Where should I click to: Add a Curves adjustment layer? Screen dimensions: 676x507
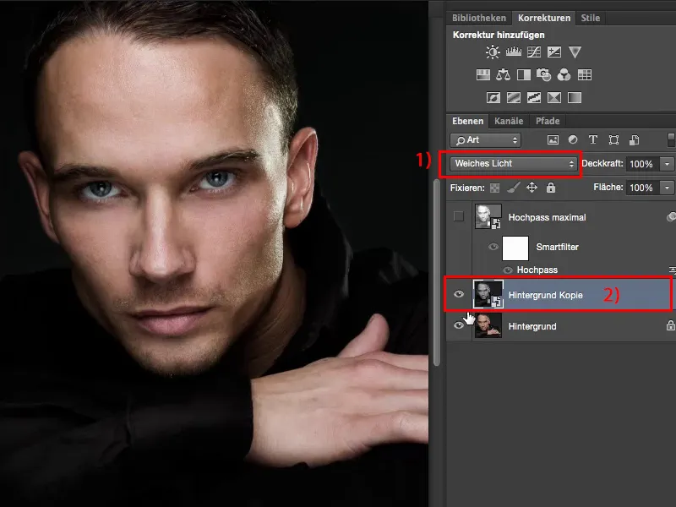click(534, 52)
